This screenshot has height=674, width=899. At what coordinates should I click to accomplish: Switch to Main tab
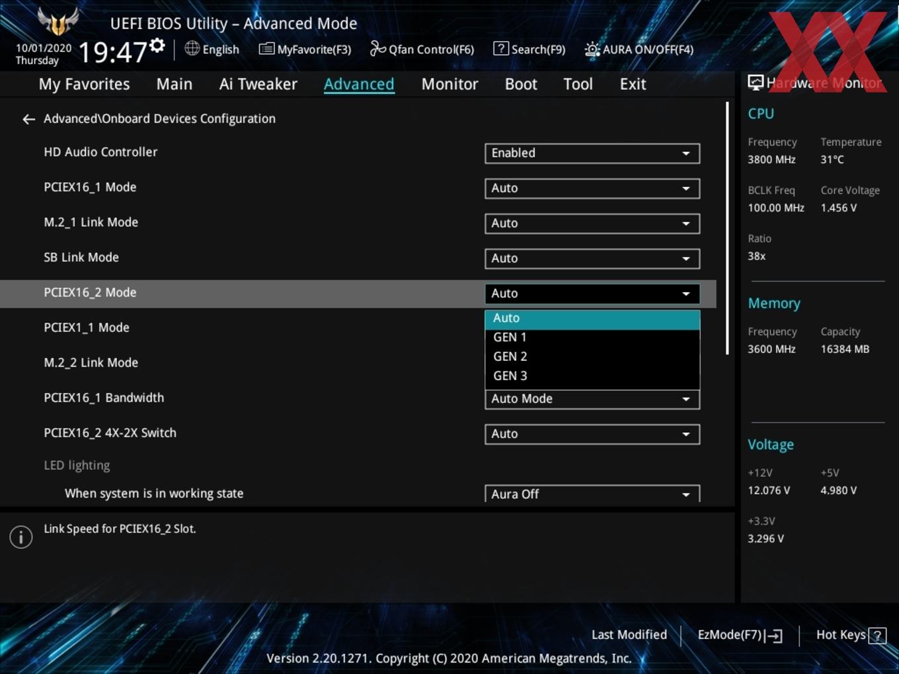click(175, 84)
